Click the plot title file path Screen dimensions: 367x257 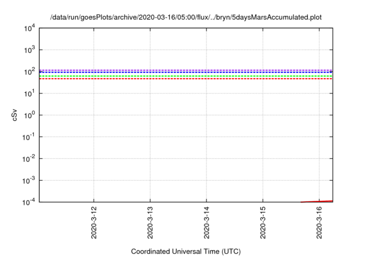(186, 17)
